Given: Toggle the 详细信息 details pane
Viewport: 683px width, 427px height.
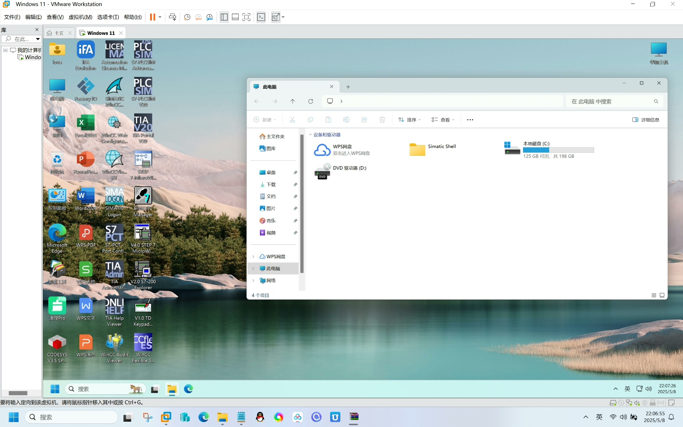Looking at the screenshot, I should (x=646, y=120).
